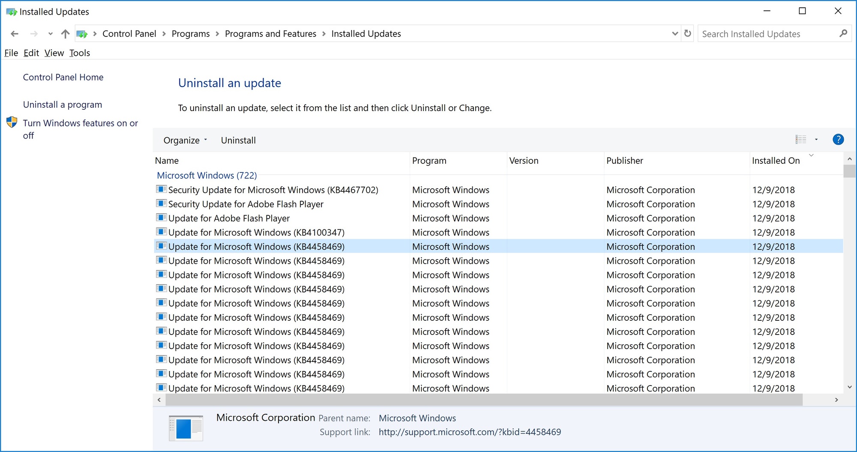Expand the address bar history dropdown

(x=675, y=33)
